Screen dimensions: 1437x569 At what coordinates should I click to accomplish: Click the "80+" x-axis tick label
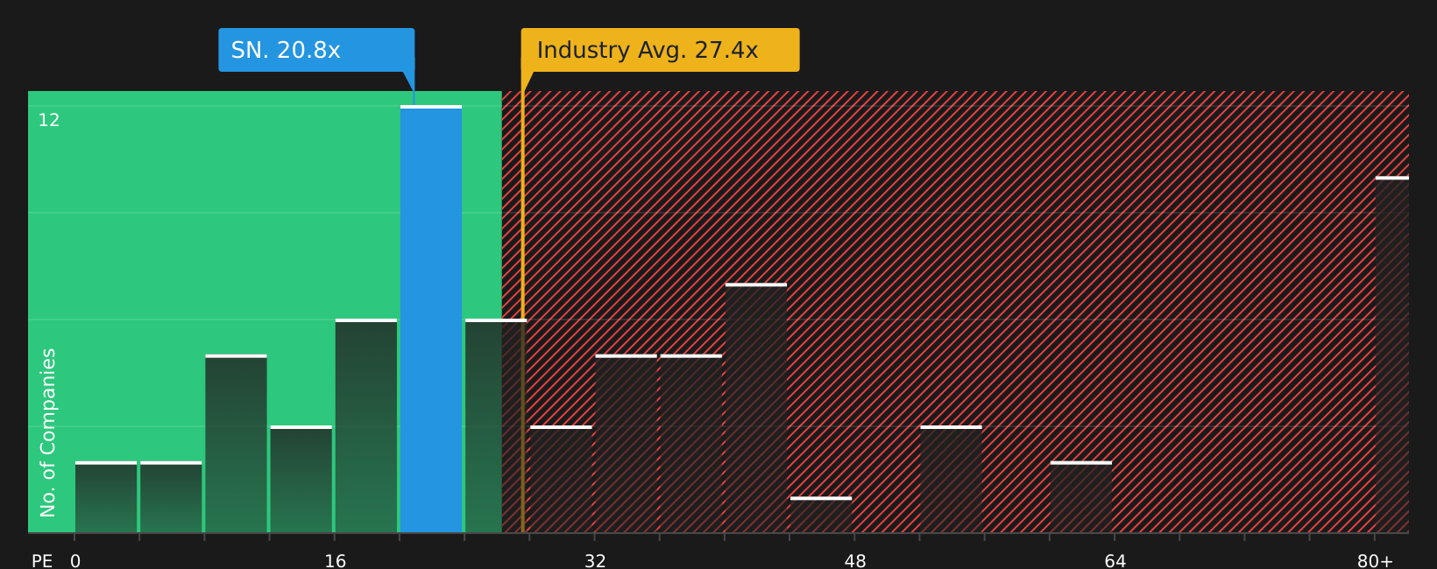[x=1375, y=561]
